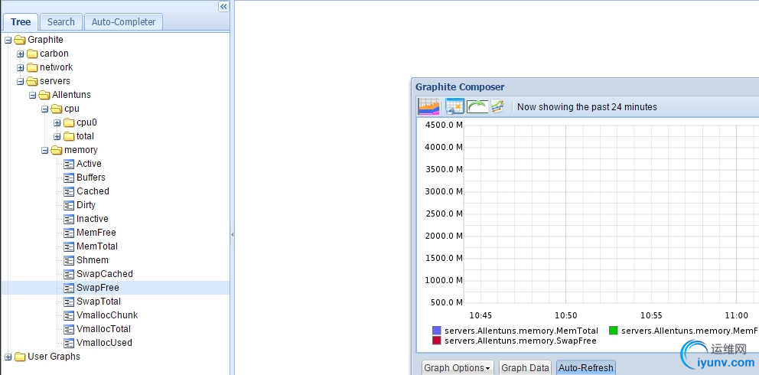Collapse the Graphite root node

click(8, 40)
